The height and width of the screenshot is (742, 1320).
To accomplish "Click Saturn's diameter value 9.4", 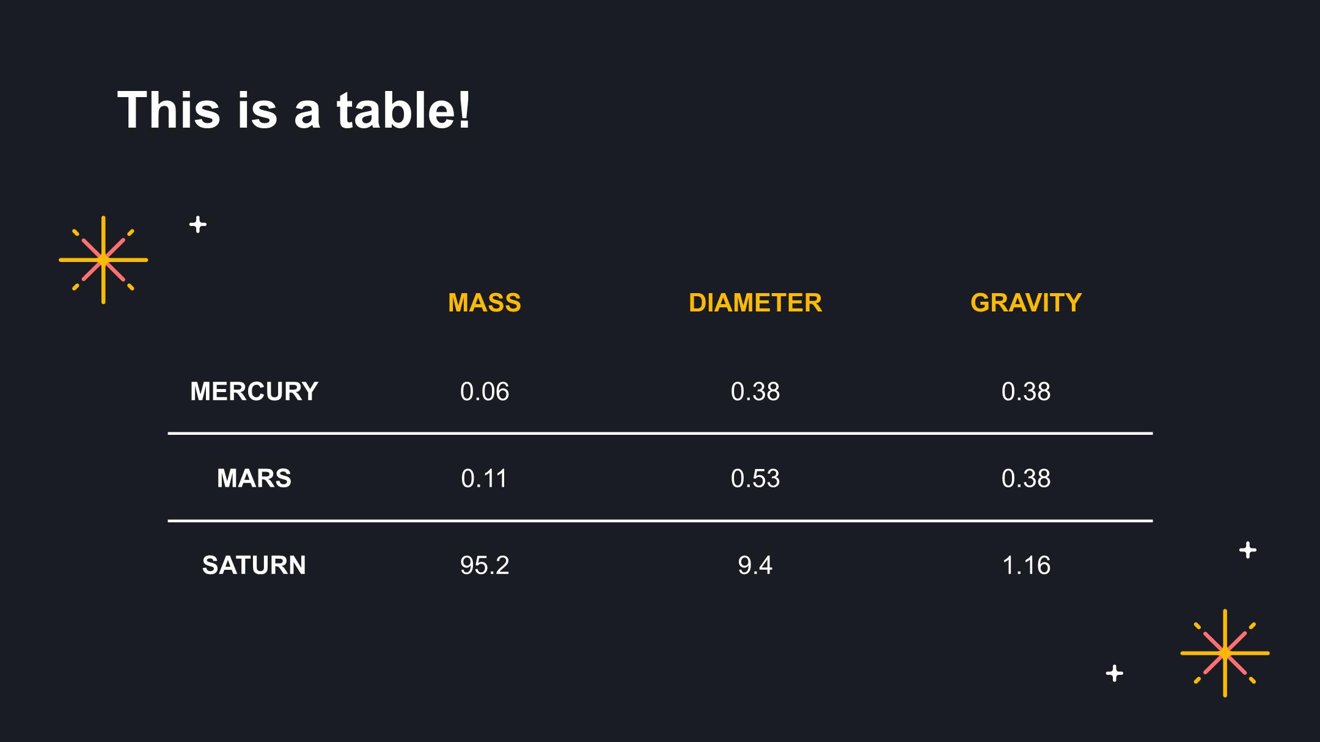I will click(x=755, y=565).
